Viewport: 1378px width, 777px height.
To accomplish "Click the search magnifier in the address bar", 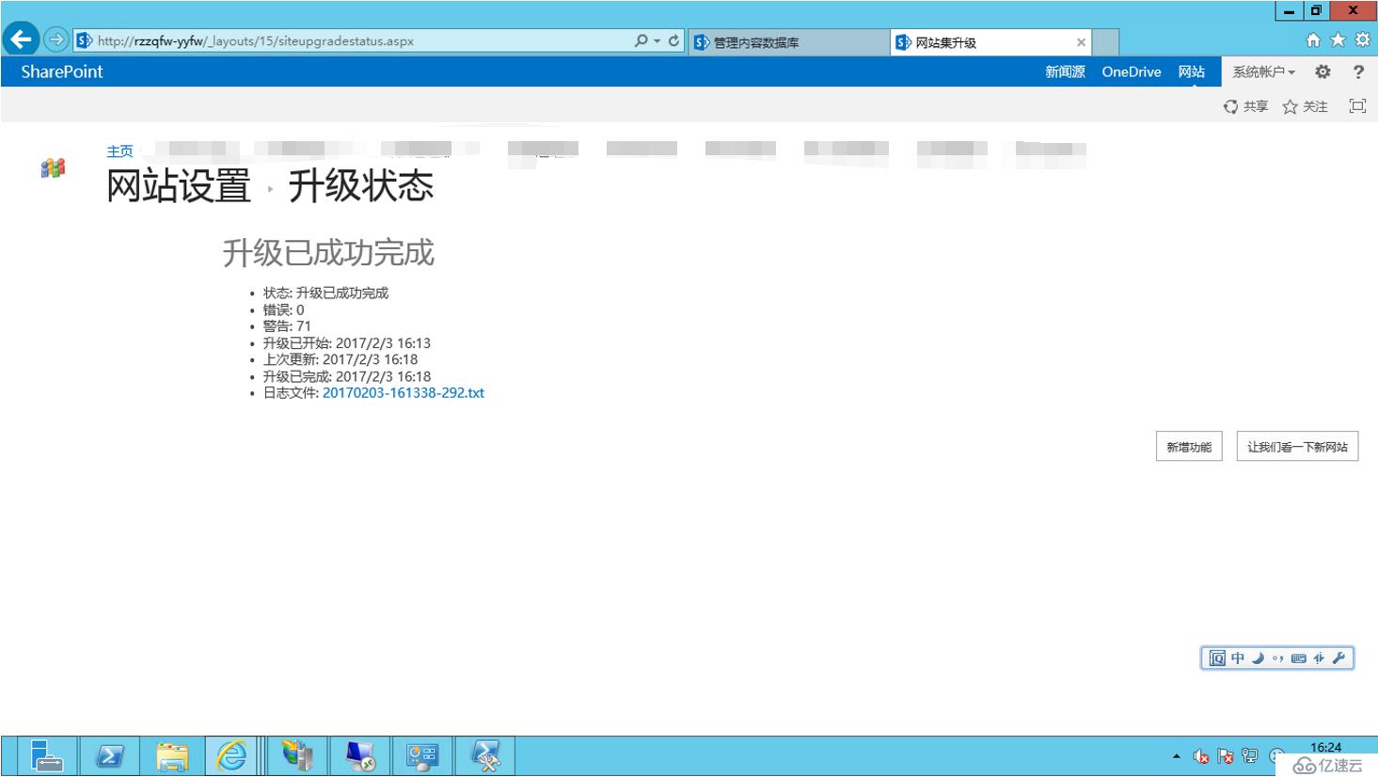I will 641,40.
